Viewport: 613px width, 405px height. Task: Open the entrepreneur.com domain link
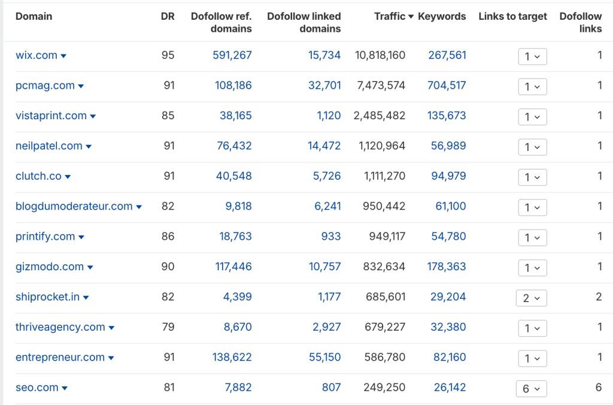[x=60, y=357]
